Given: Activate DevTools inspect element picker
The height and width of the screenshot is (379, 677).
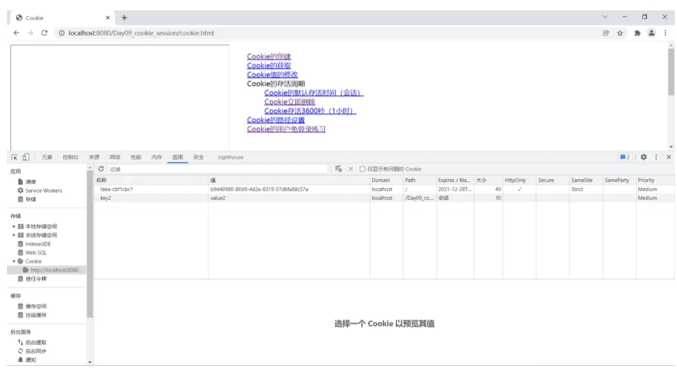Looking at the screenshot, I should click(x=15, y=157).
